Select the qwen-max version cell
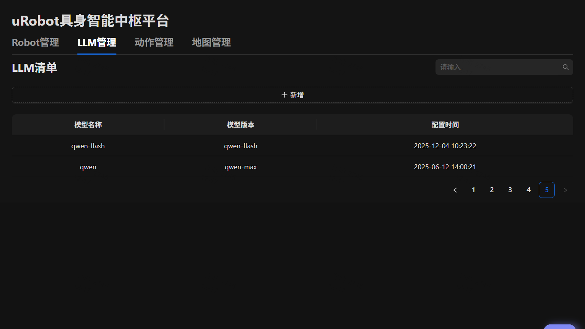 point(240,167)
